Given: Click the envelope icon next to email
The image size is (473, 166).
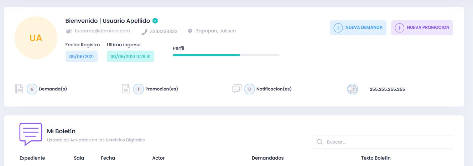Looking at the screenshot, I should [69, 31].
